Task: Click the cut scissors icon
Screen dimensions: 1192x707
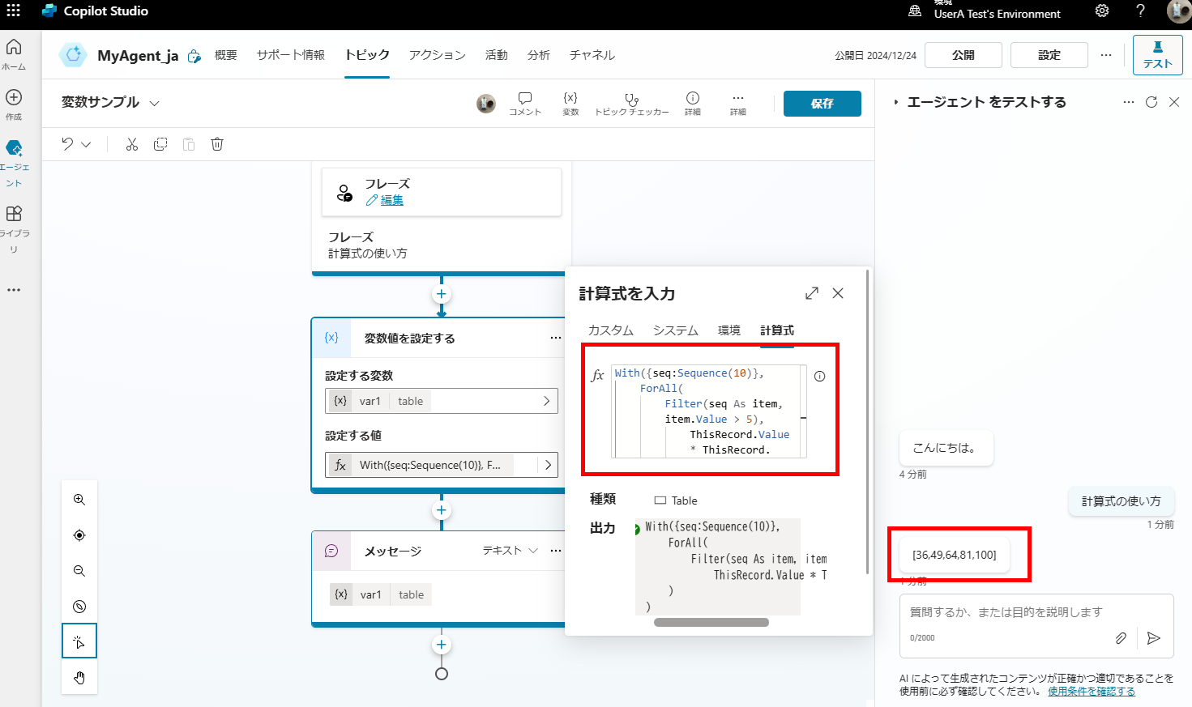Action: 132,144
